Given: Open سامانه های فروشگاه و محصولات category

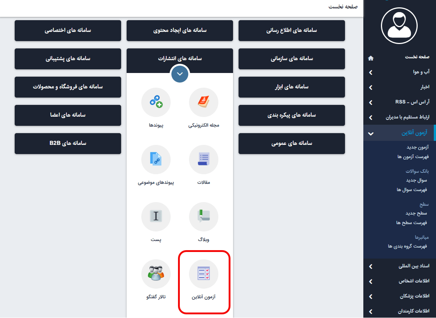Looking at the screenshot, I should click(68, 87).
